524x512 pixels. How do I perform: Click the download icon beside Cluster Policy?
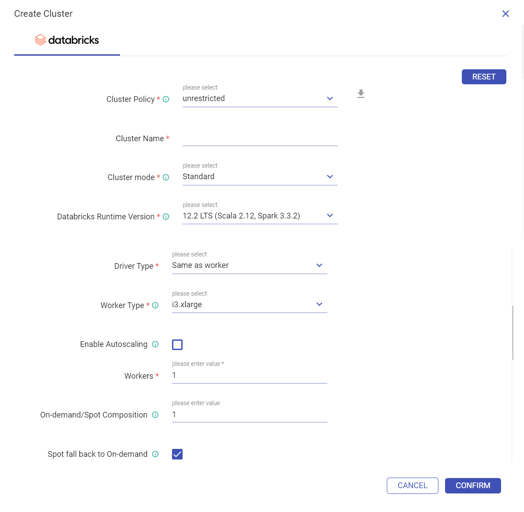[x=361, y=94]
